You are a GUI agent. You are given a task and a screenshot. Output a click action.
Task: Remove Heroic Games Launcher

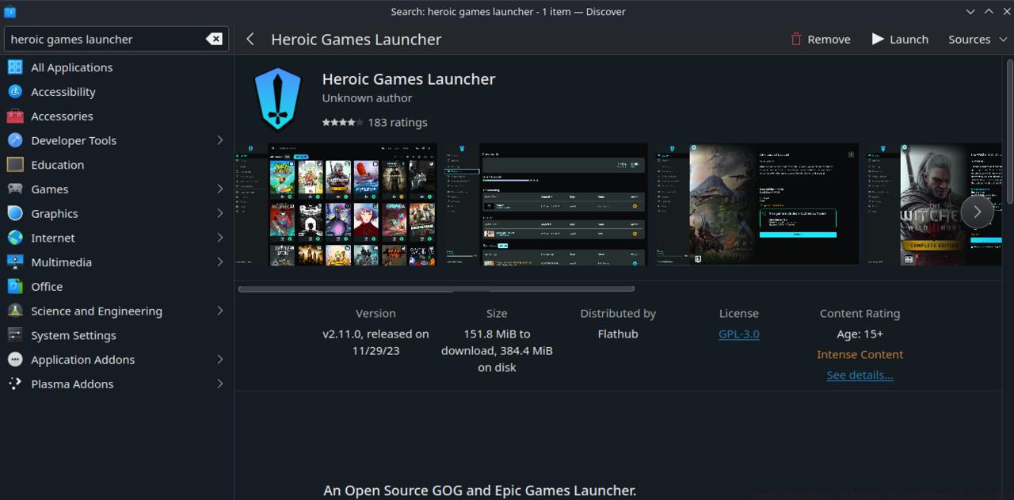[820, 39]
